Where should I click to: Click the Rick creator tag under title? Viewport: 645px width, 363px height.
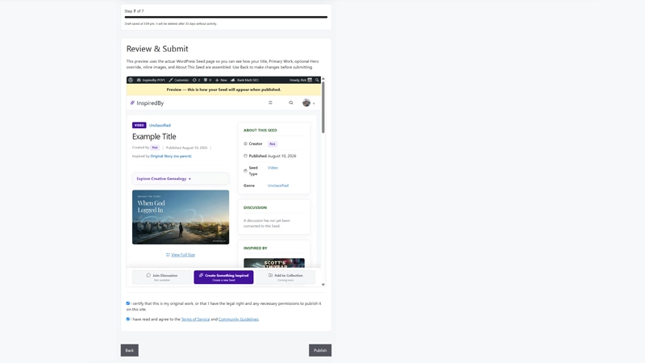pos(155,148)
